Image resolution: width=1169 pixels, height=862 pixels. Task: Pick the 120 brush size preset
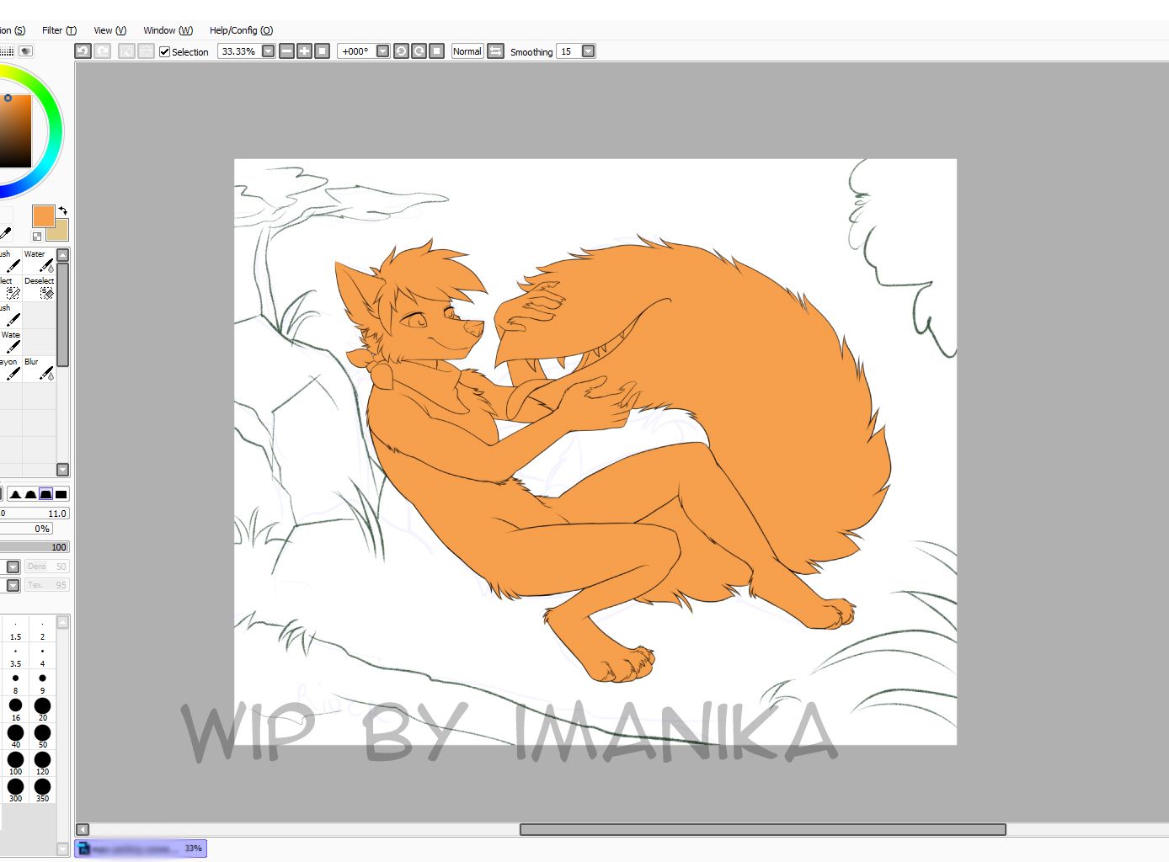click(42, 763)
